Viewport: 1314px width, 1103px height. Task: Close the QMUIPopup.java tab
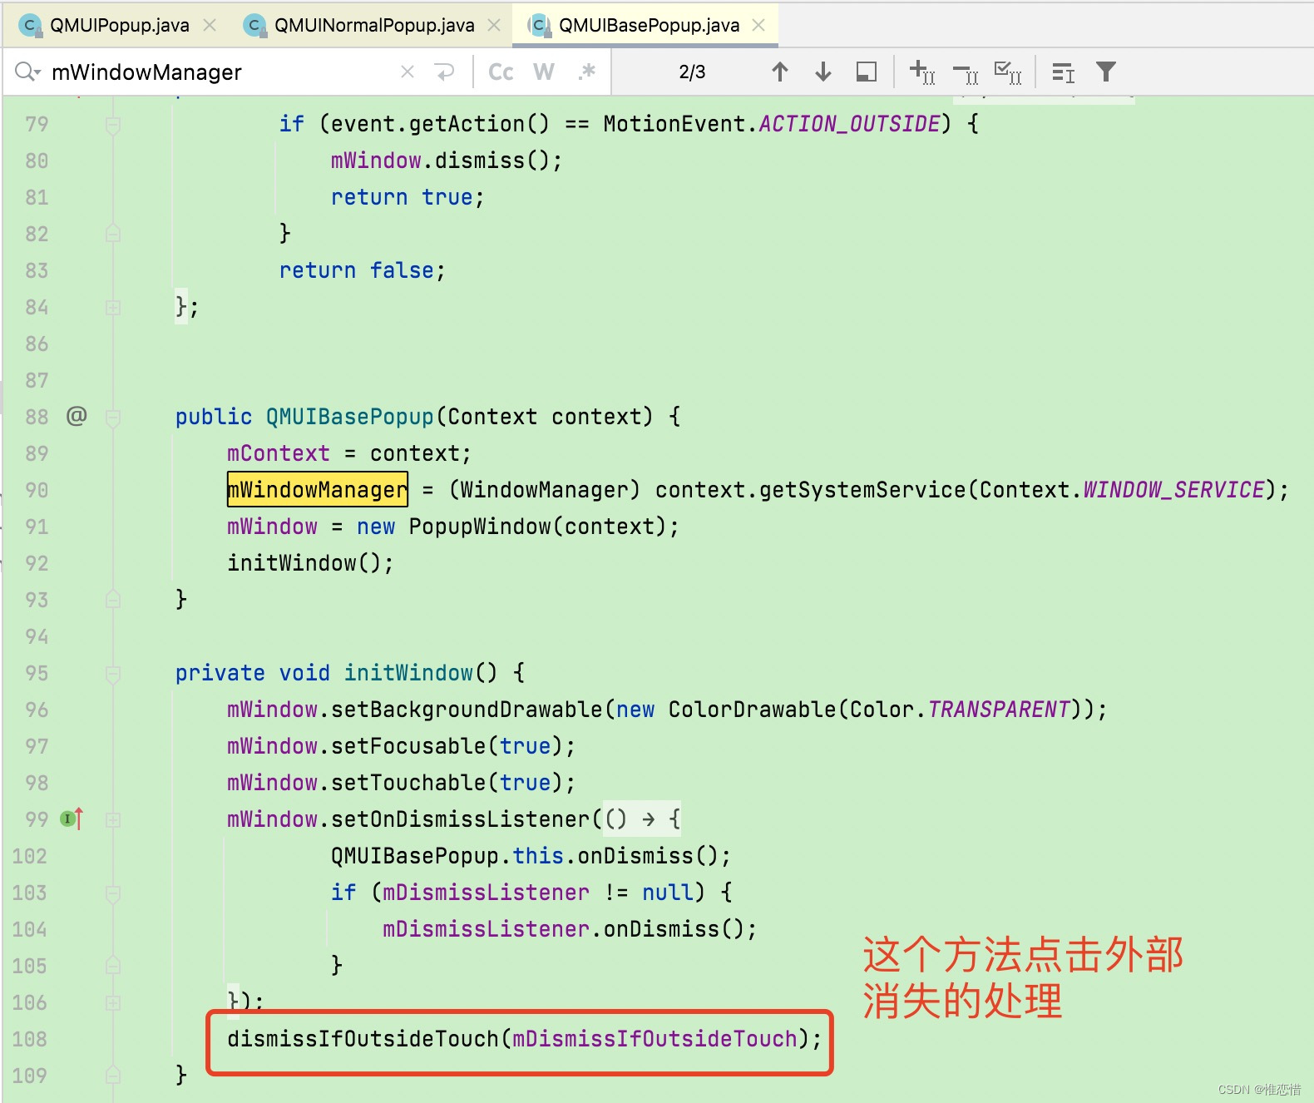coord(210,25)
